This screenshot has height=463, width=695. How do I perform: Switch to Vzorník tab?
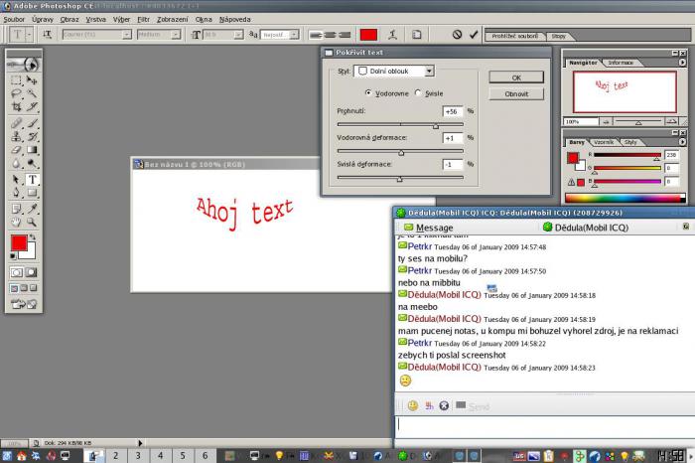click(604, 142)
